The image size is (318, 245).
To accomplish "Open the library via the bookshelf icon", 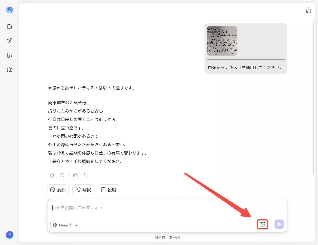I will pos(9,70).
